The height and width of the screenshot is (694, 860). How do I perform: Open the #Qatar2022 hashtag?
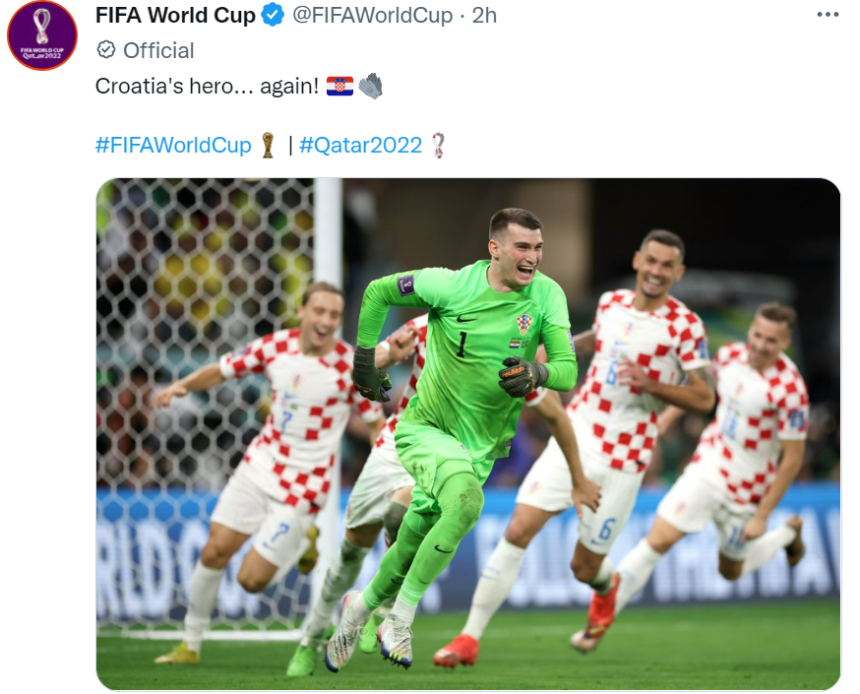(x=361, y=146)
